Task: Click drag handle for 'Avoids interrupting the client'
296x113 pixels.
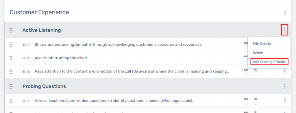Action: click(x=11, y=58)
